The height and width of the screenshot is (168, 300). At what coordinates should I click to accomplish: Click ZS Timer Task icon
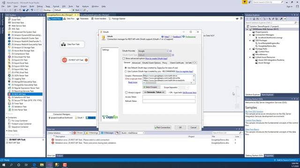click(x=9, y=104)
